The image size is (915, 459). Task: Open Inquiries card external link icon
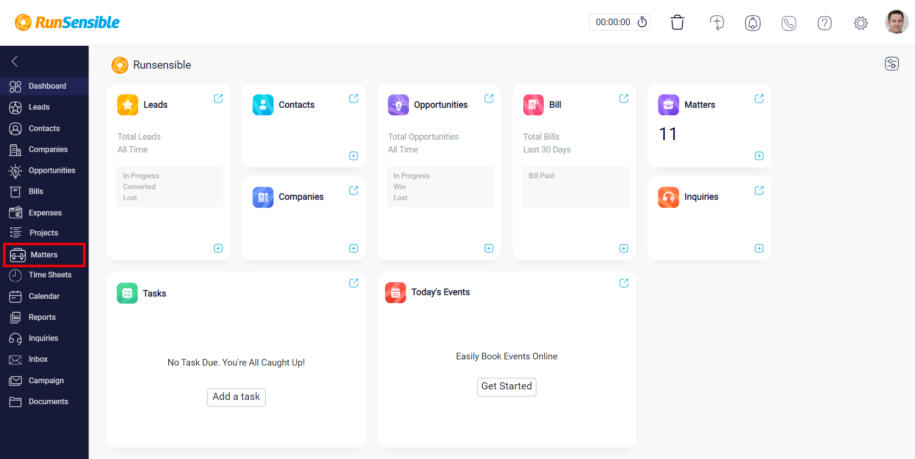(759, 191)
